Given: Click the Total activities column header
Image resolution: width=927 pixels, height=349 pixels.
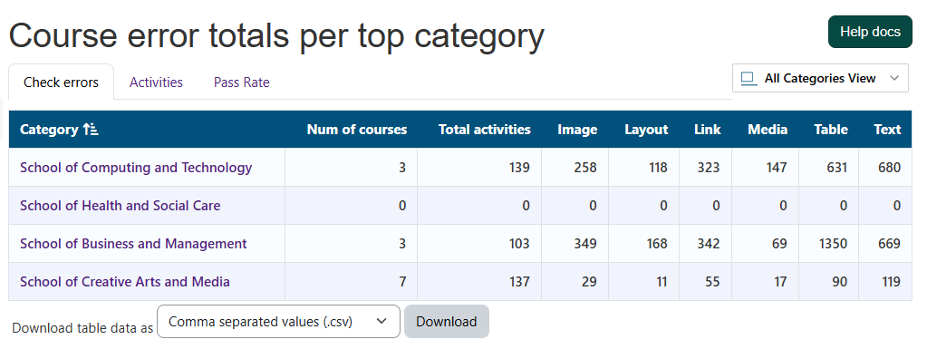Looking at the screenshot, I should 485,130.
